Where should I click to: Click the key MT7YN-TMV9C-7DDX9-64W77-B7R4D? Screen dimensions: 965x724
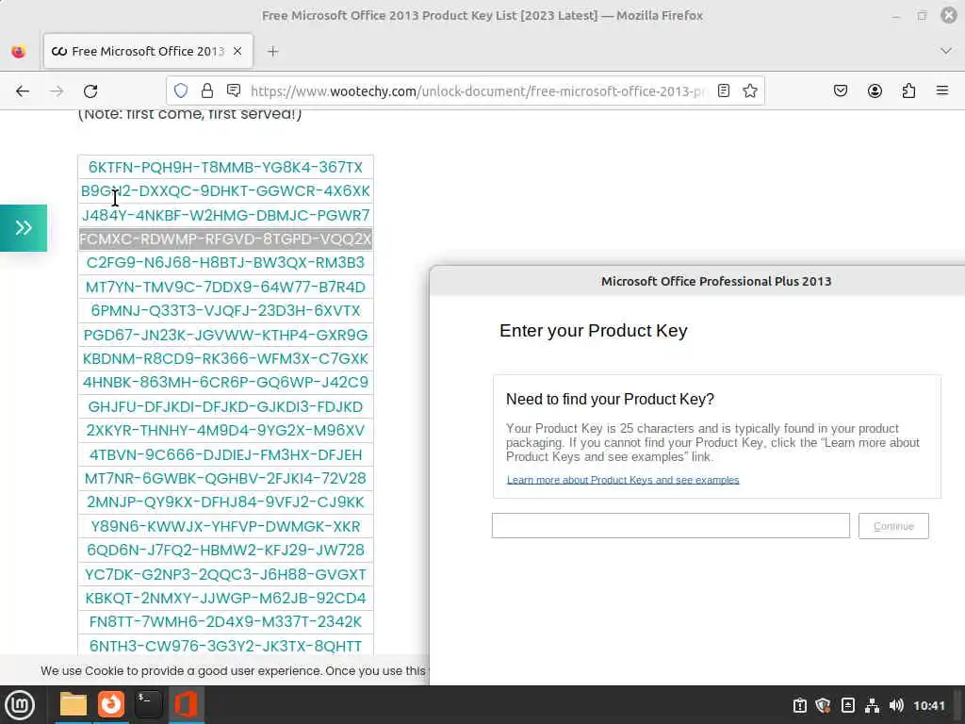[225, 287]
